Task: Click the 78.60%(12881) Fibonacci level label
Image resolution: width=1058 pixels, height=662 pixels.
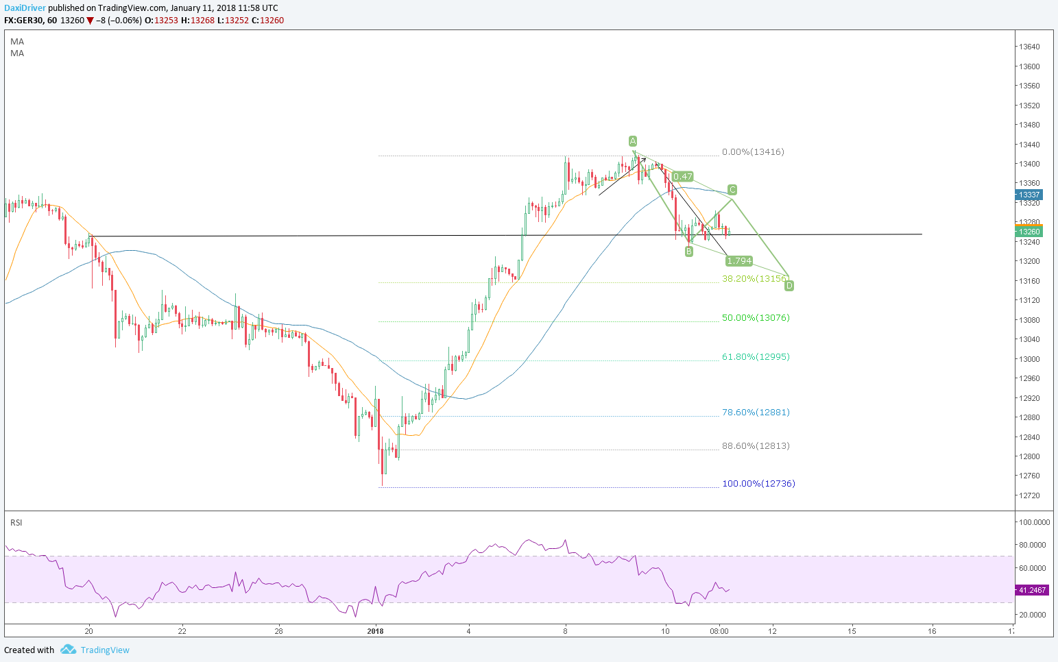Action: [x=756, y=413]
